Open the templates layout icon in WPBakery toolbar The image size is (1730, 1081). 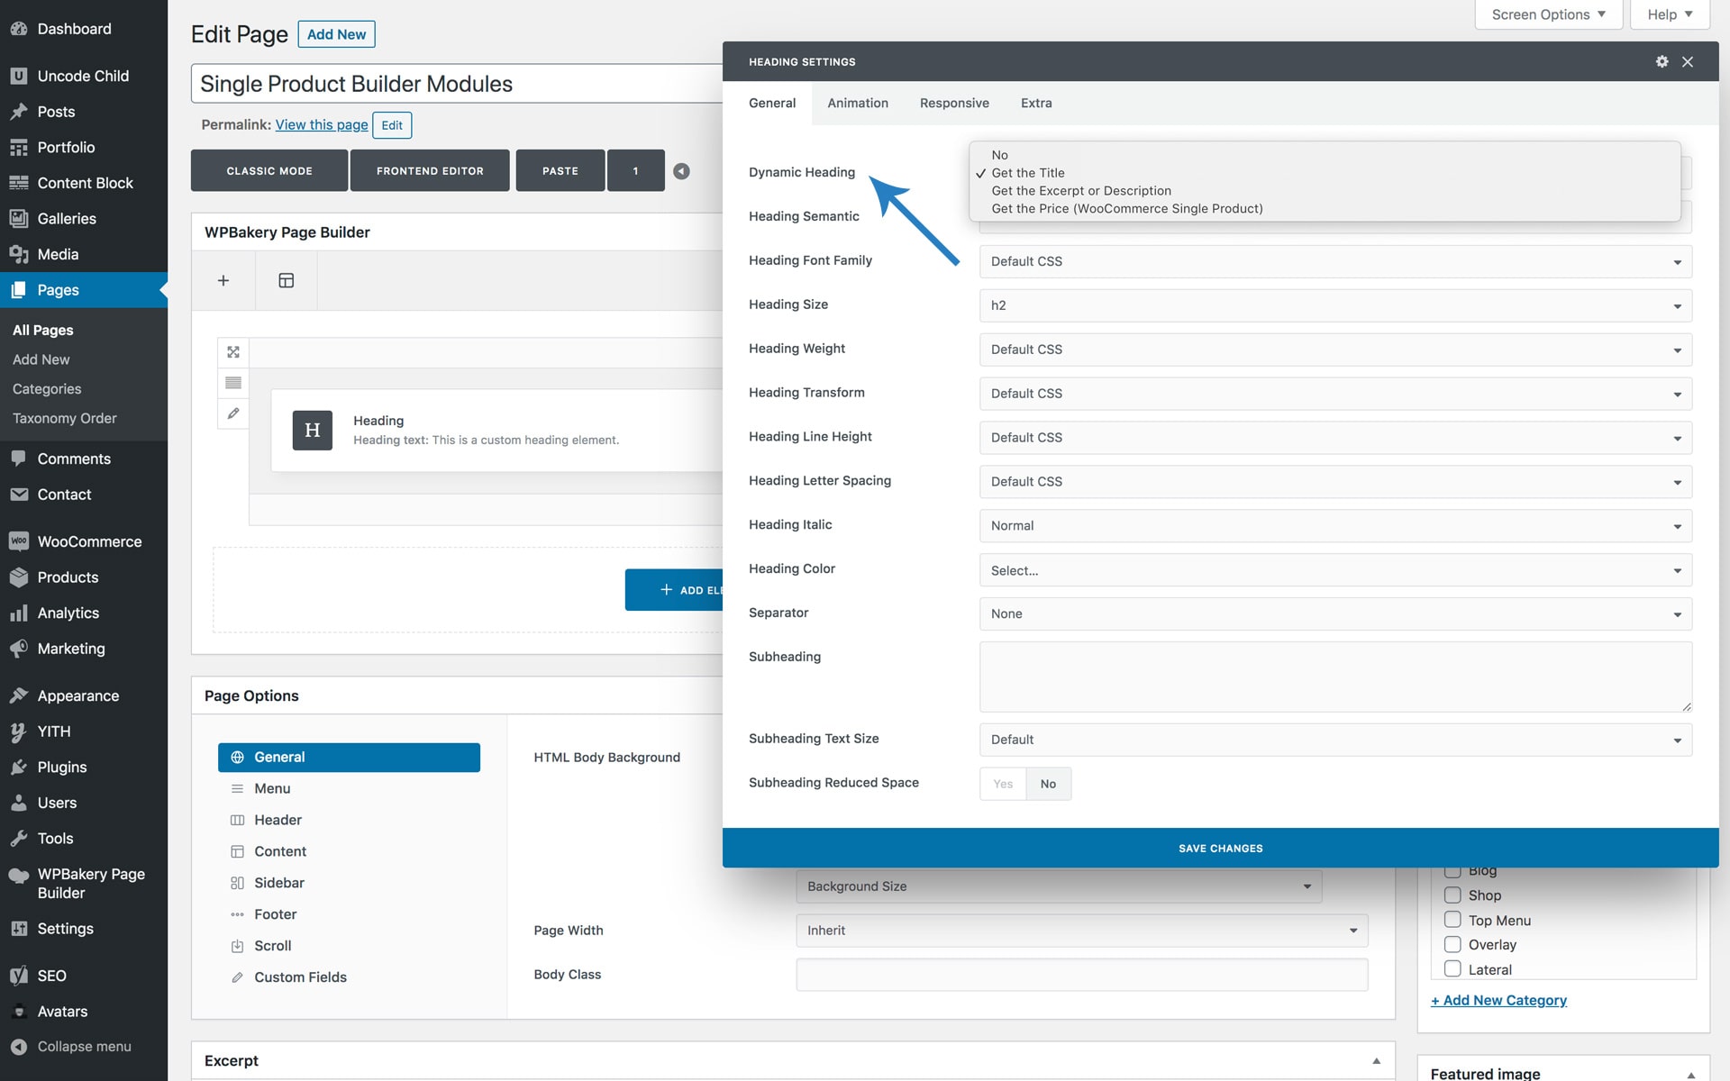[286, 280]
